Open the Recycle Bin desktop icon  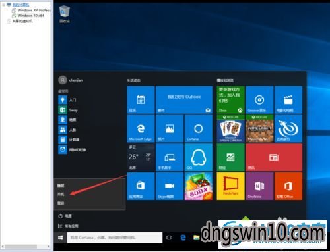tap(65, 14)
